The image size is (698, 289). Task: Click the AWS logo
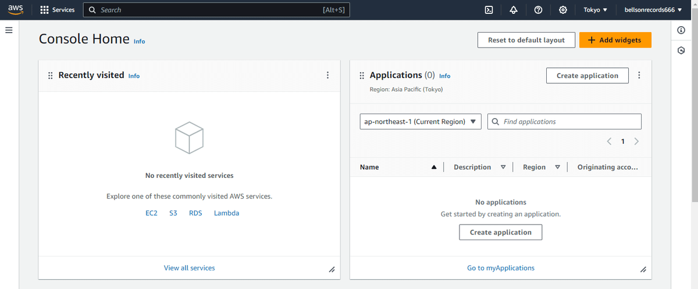click(x=15, y=9)
